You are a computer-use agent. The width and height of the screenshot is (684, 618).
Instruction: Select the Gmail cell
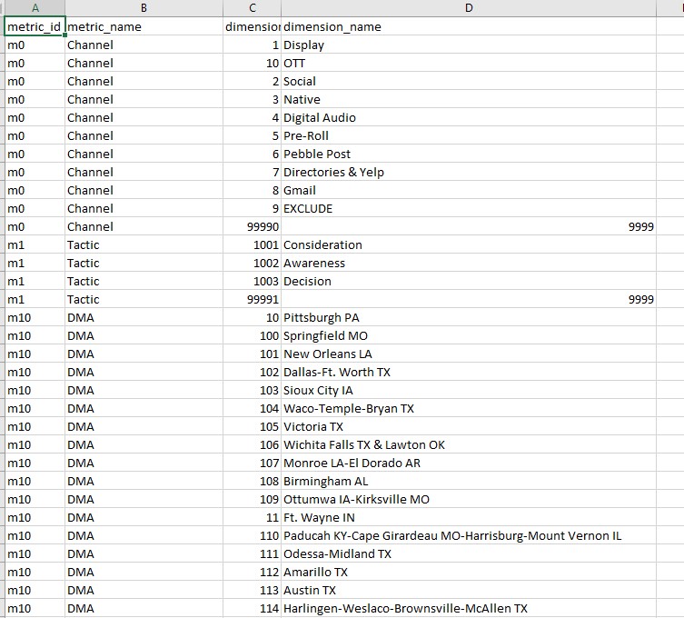pos(469,190)
